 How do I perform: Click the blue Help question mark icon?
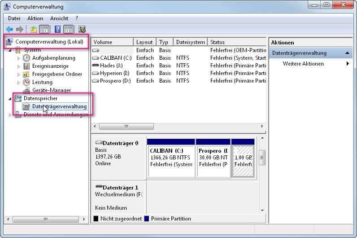coord(57,30)
